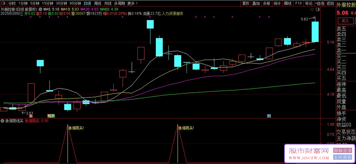Image resolution: width=356 pixels, height=164 pixels.
Task: Switch to the 月线 monthly chart
Action: click(x=108, y=4)
